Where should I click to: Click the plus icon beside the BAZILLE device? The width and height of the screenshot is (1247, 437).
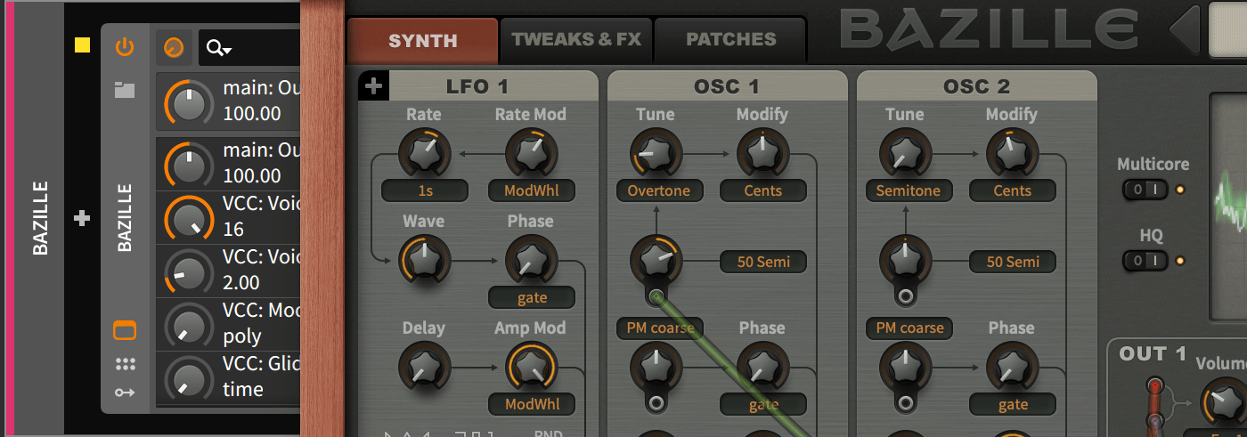pos(82,218)
